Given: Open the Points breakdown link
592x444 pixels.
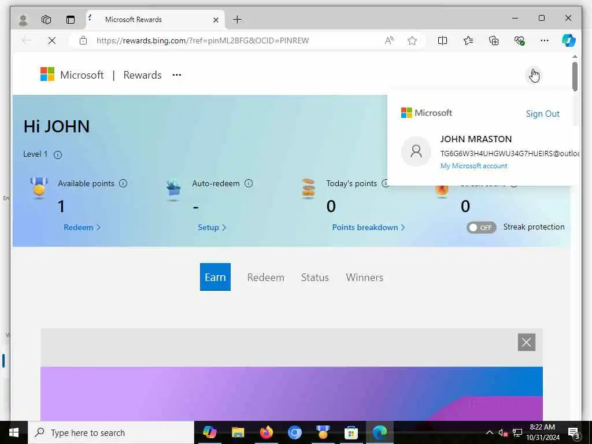Looking at the screenshot, I should click(368, 227).
